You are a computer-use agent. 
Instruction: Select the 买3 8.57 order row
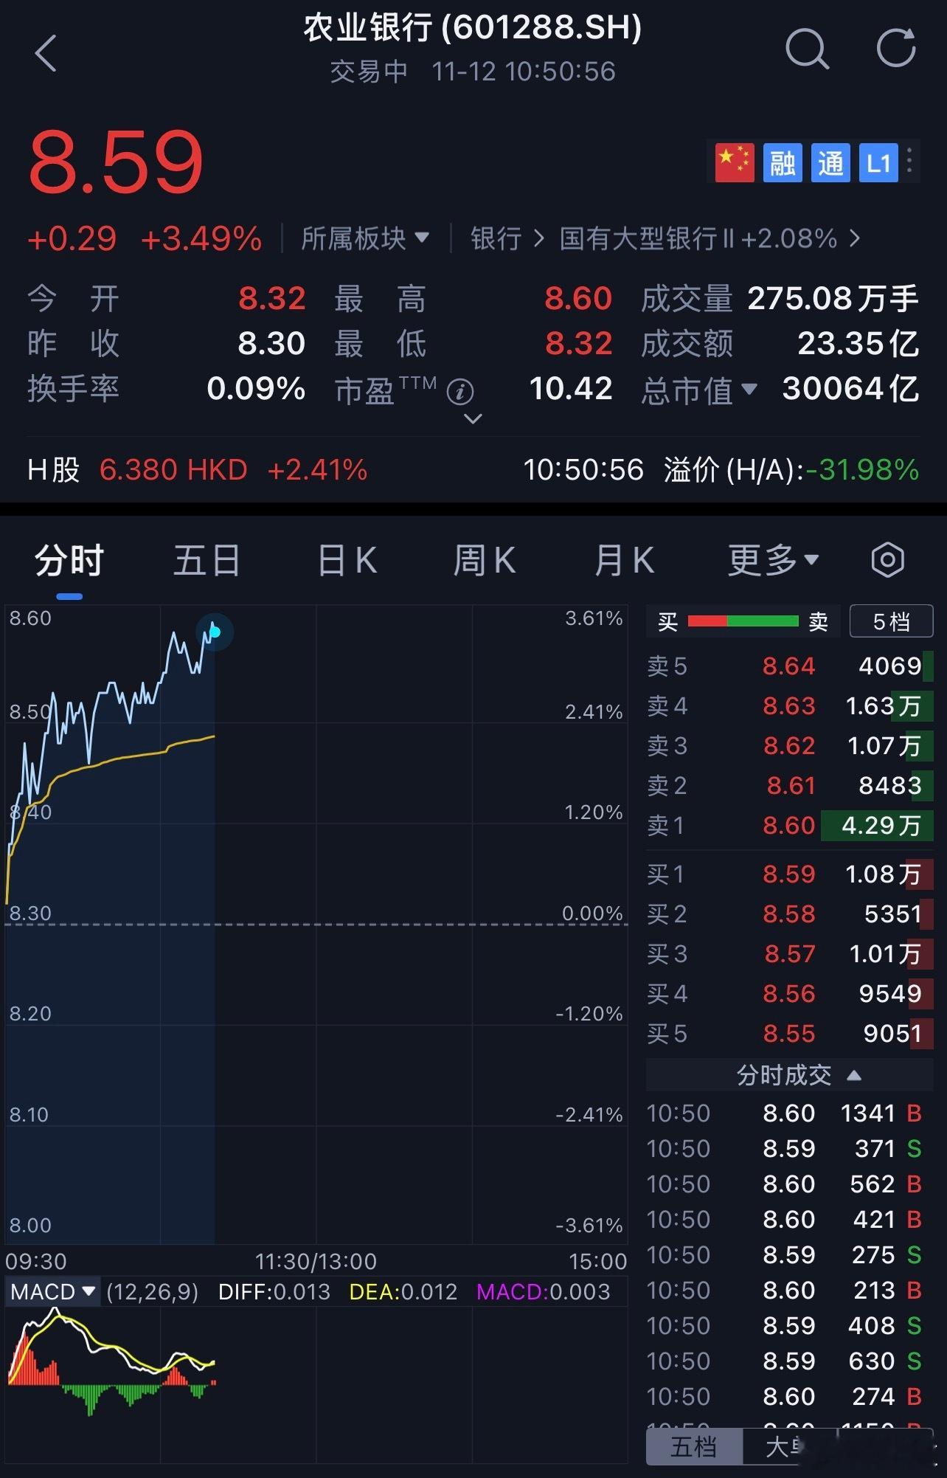pos(790,954)
